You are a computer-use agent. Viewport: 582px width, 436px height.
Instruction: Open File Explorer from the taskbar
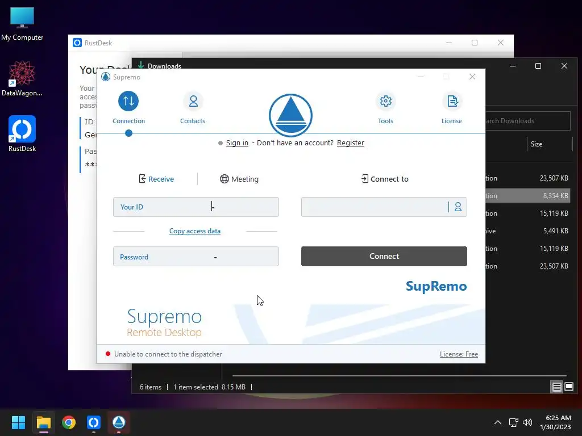click(x=43, y=422)
